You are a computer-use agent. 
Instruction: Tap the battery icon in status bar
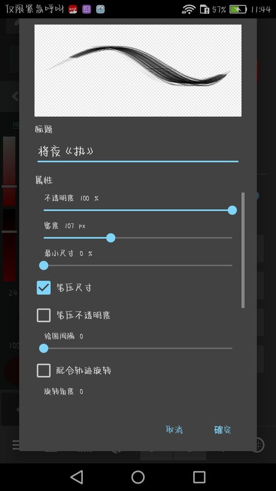click(238, 9)
